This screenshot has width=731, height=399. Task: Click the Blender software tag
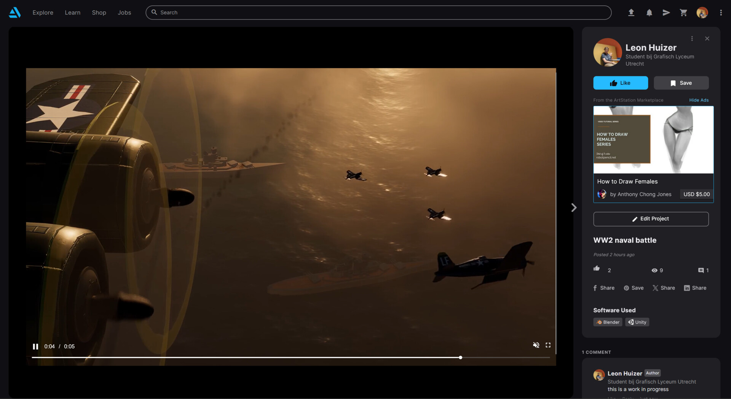click(607, 322)
